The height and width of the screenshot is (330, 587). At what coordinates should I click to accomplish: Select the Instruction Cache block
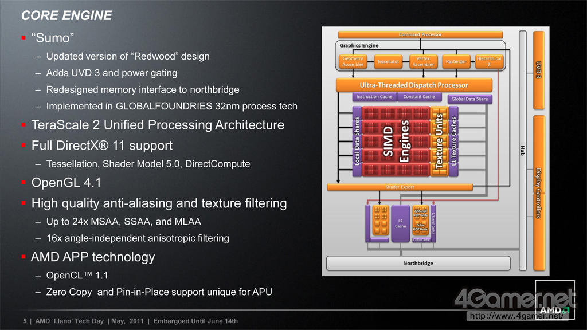pyautogui.click(x=374, y=96)
